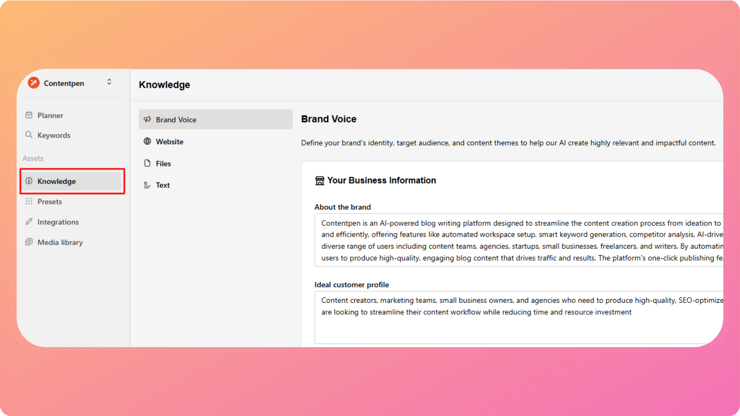Click the Integrations plug icon

[29, 222]
